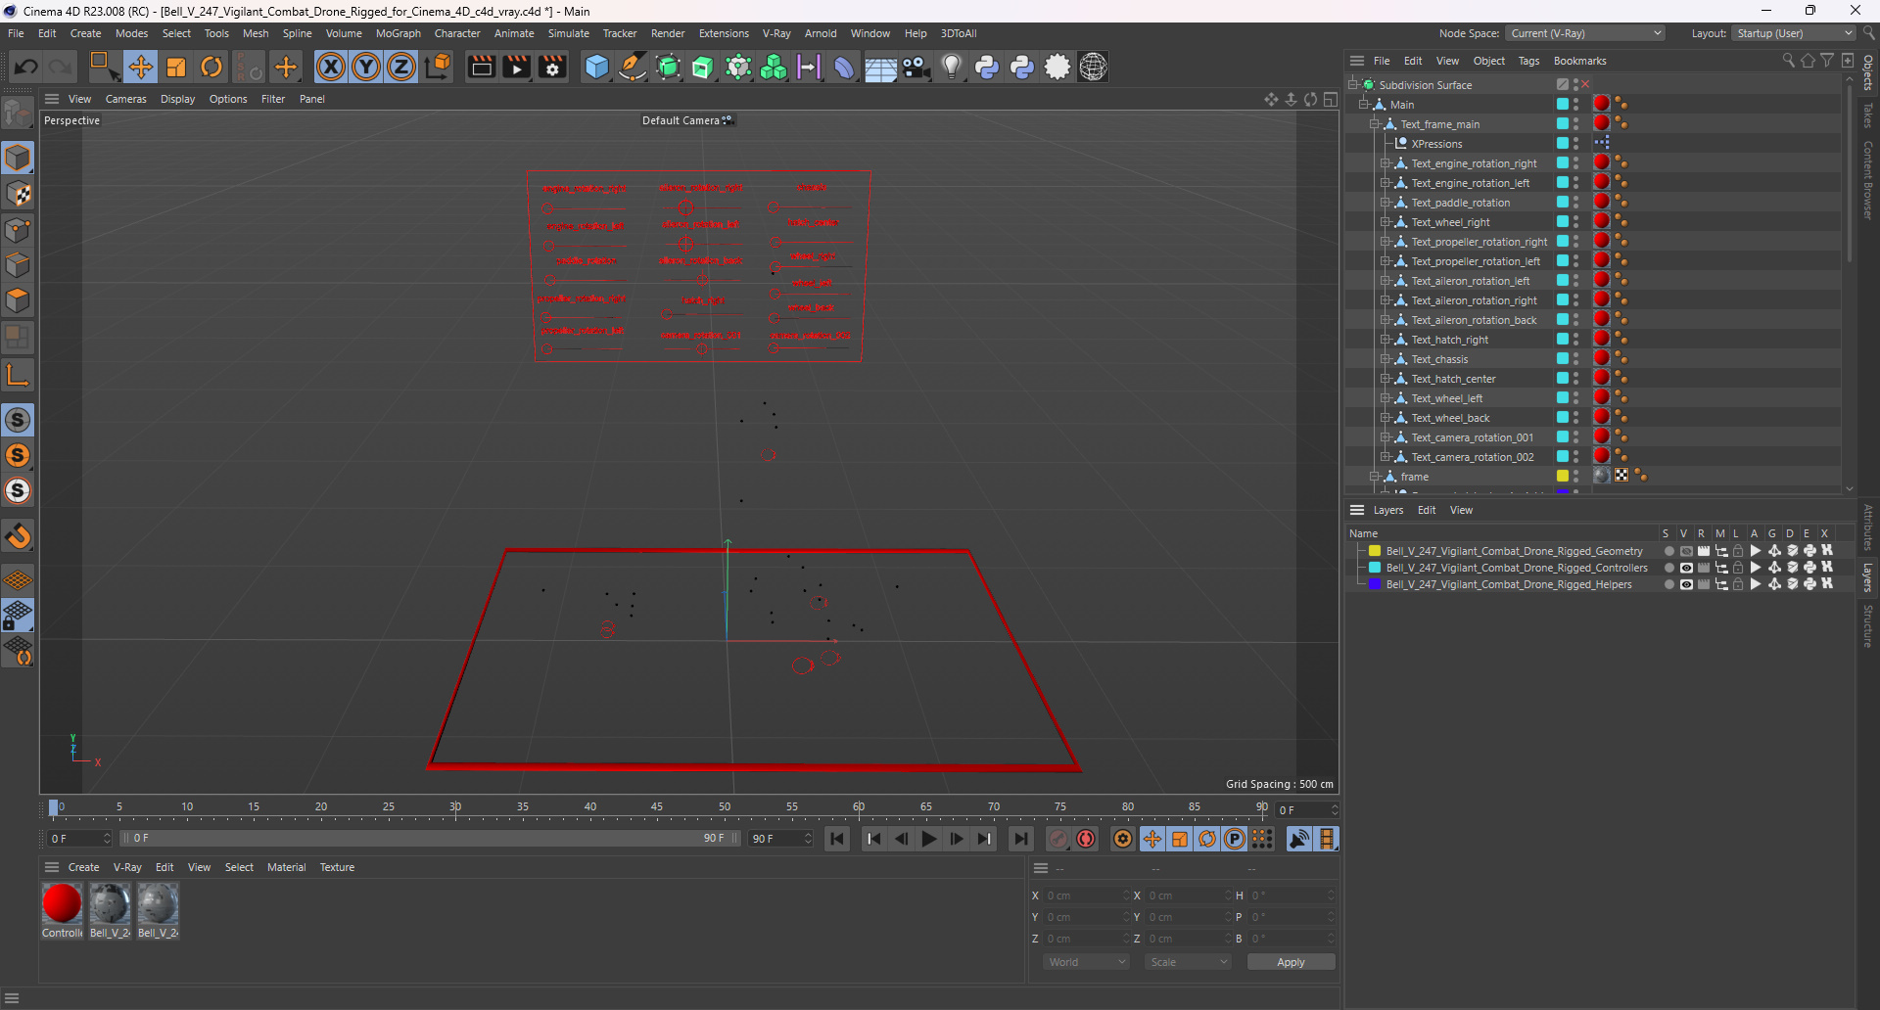Add a Cube primitive object
Viewport: 1880px width, 1010px height.
click(596, 67)
